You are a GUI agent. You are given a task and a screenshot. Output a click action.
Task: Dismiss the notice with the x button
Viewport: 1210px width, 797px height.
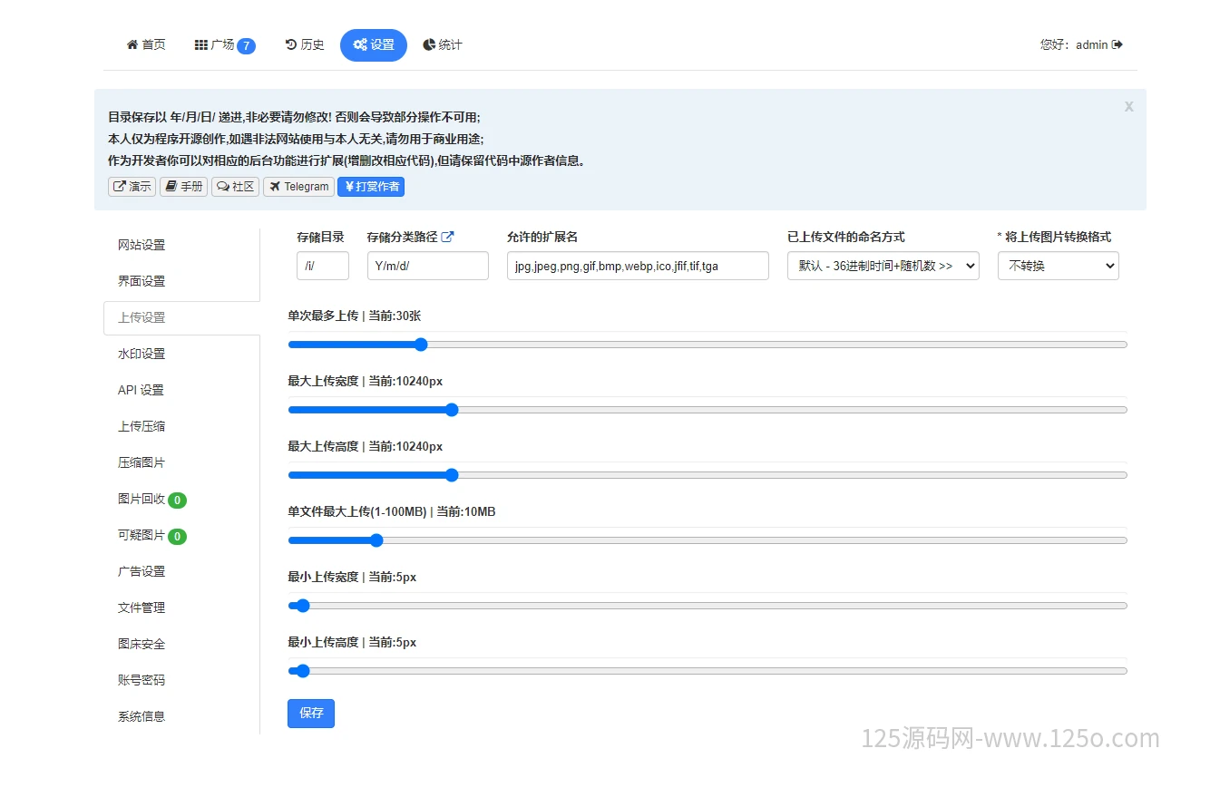point(1128,106)
